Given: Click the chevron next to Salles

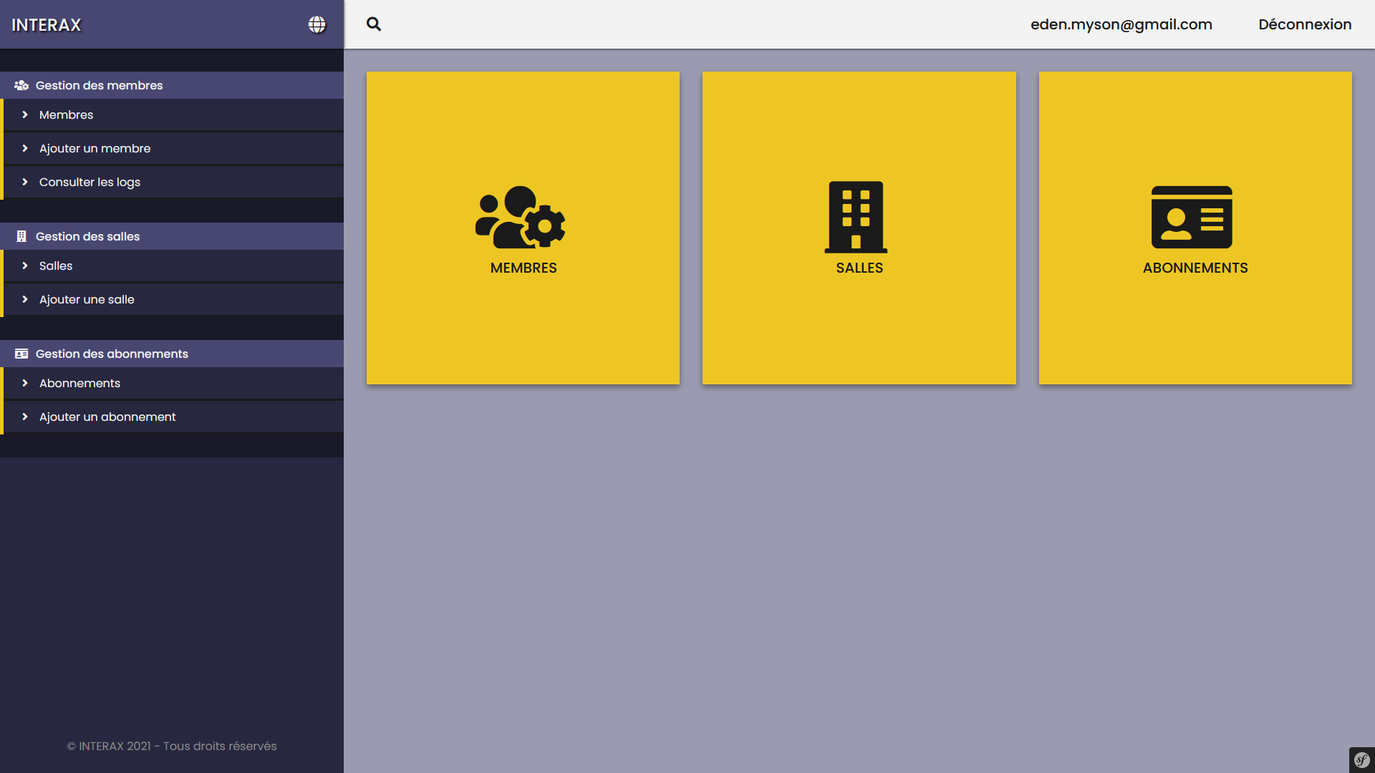Looking at the screenshot, I should [x=25, y=266].
